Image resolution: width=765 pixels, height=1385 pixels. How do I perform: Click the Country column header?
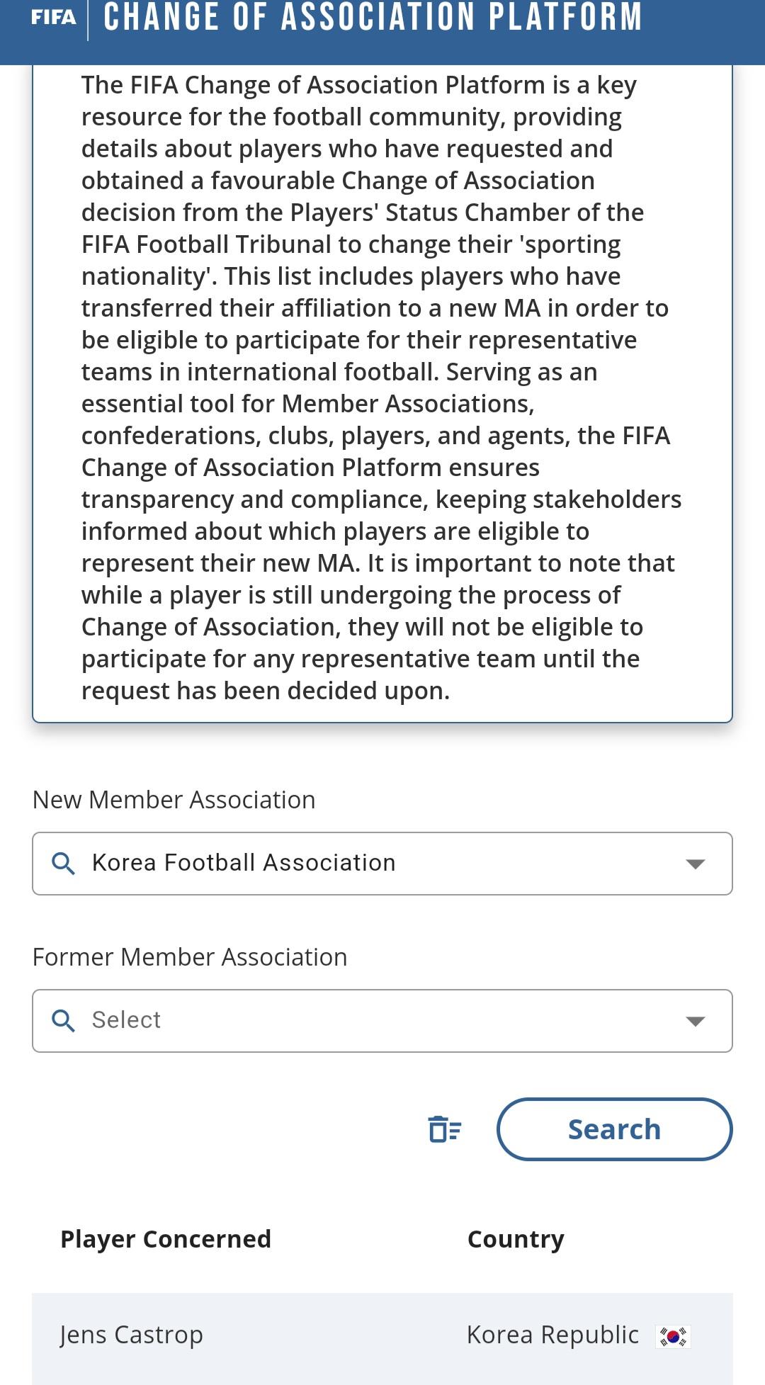point(516,1239)
